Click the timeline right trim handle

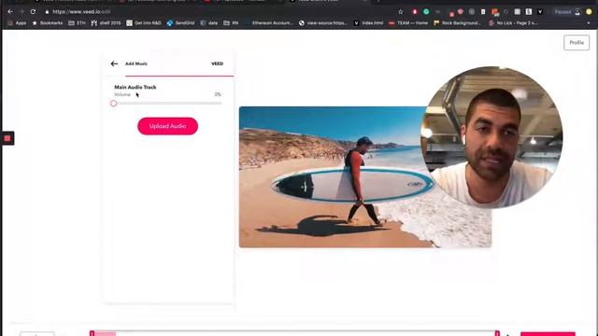(x=497, y=333)
